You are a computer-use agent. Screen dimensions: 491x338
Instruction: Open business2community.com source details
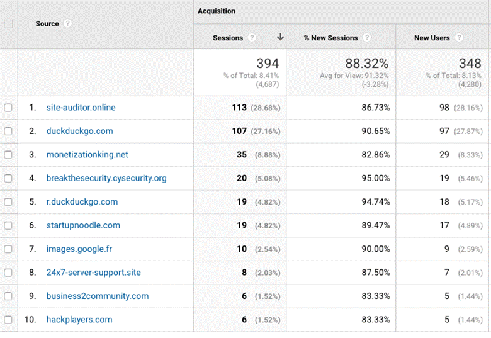tap(98, 296)
